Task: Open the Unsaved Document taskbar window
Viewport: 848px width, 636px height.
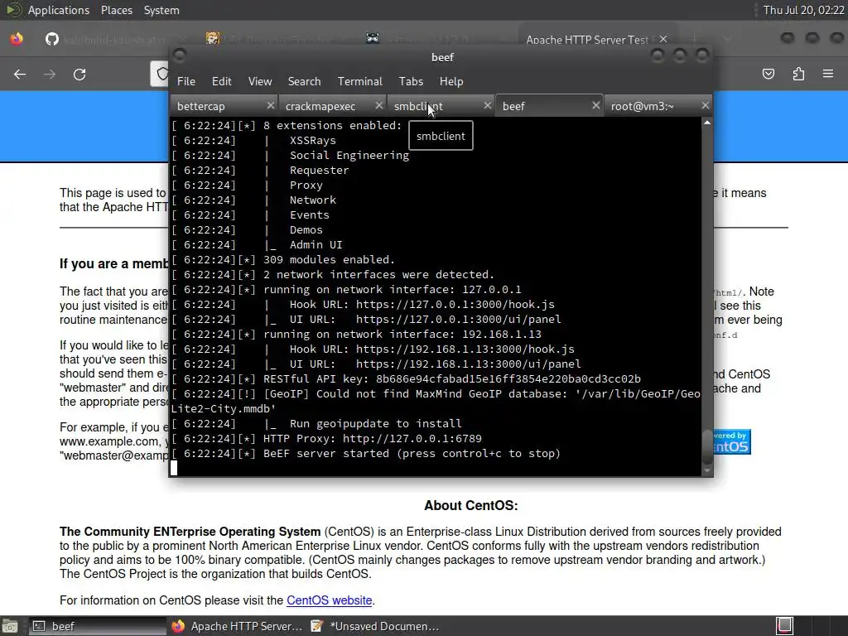Action: pos(376,626)
